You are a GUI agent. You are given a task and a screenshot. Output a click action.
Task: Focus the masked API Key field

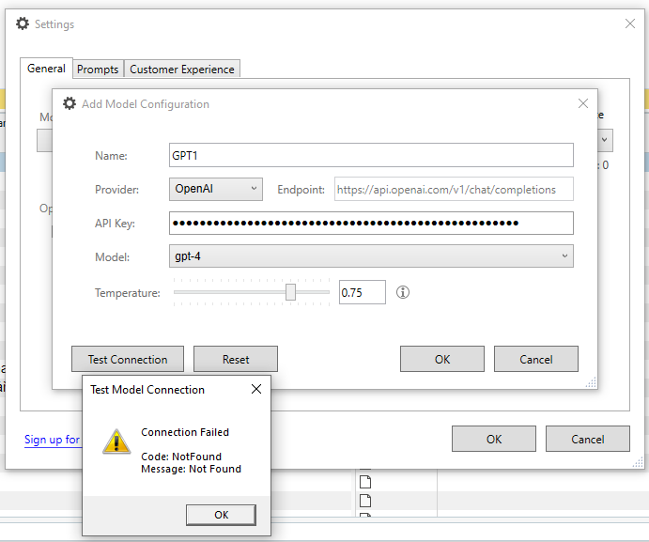click(371, 223)
